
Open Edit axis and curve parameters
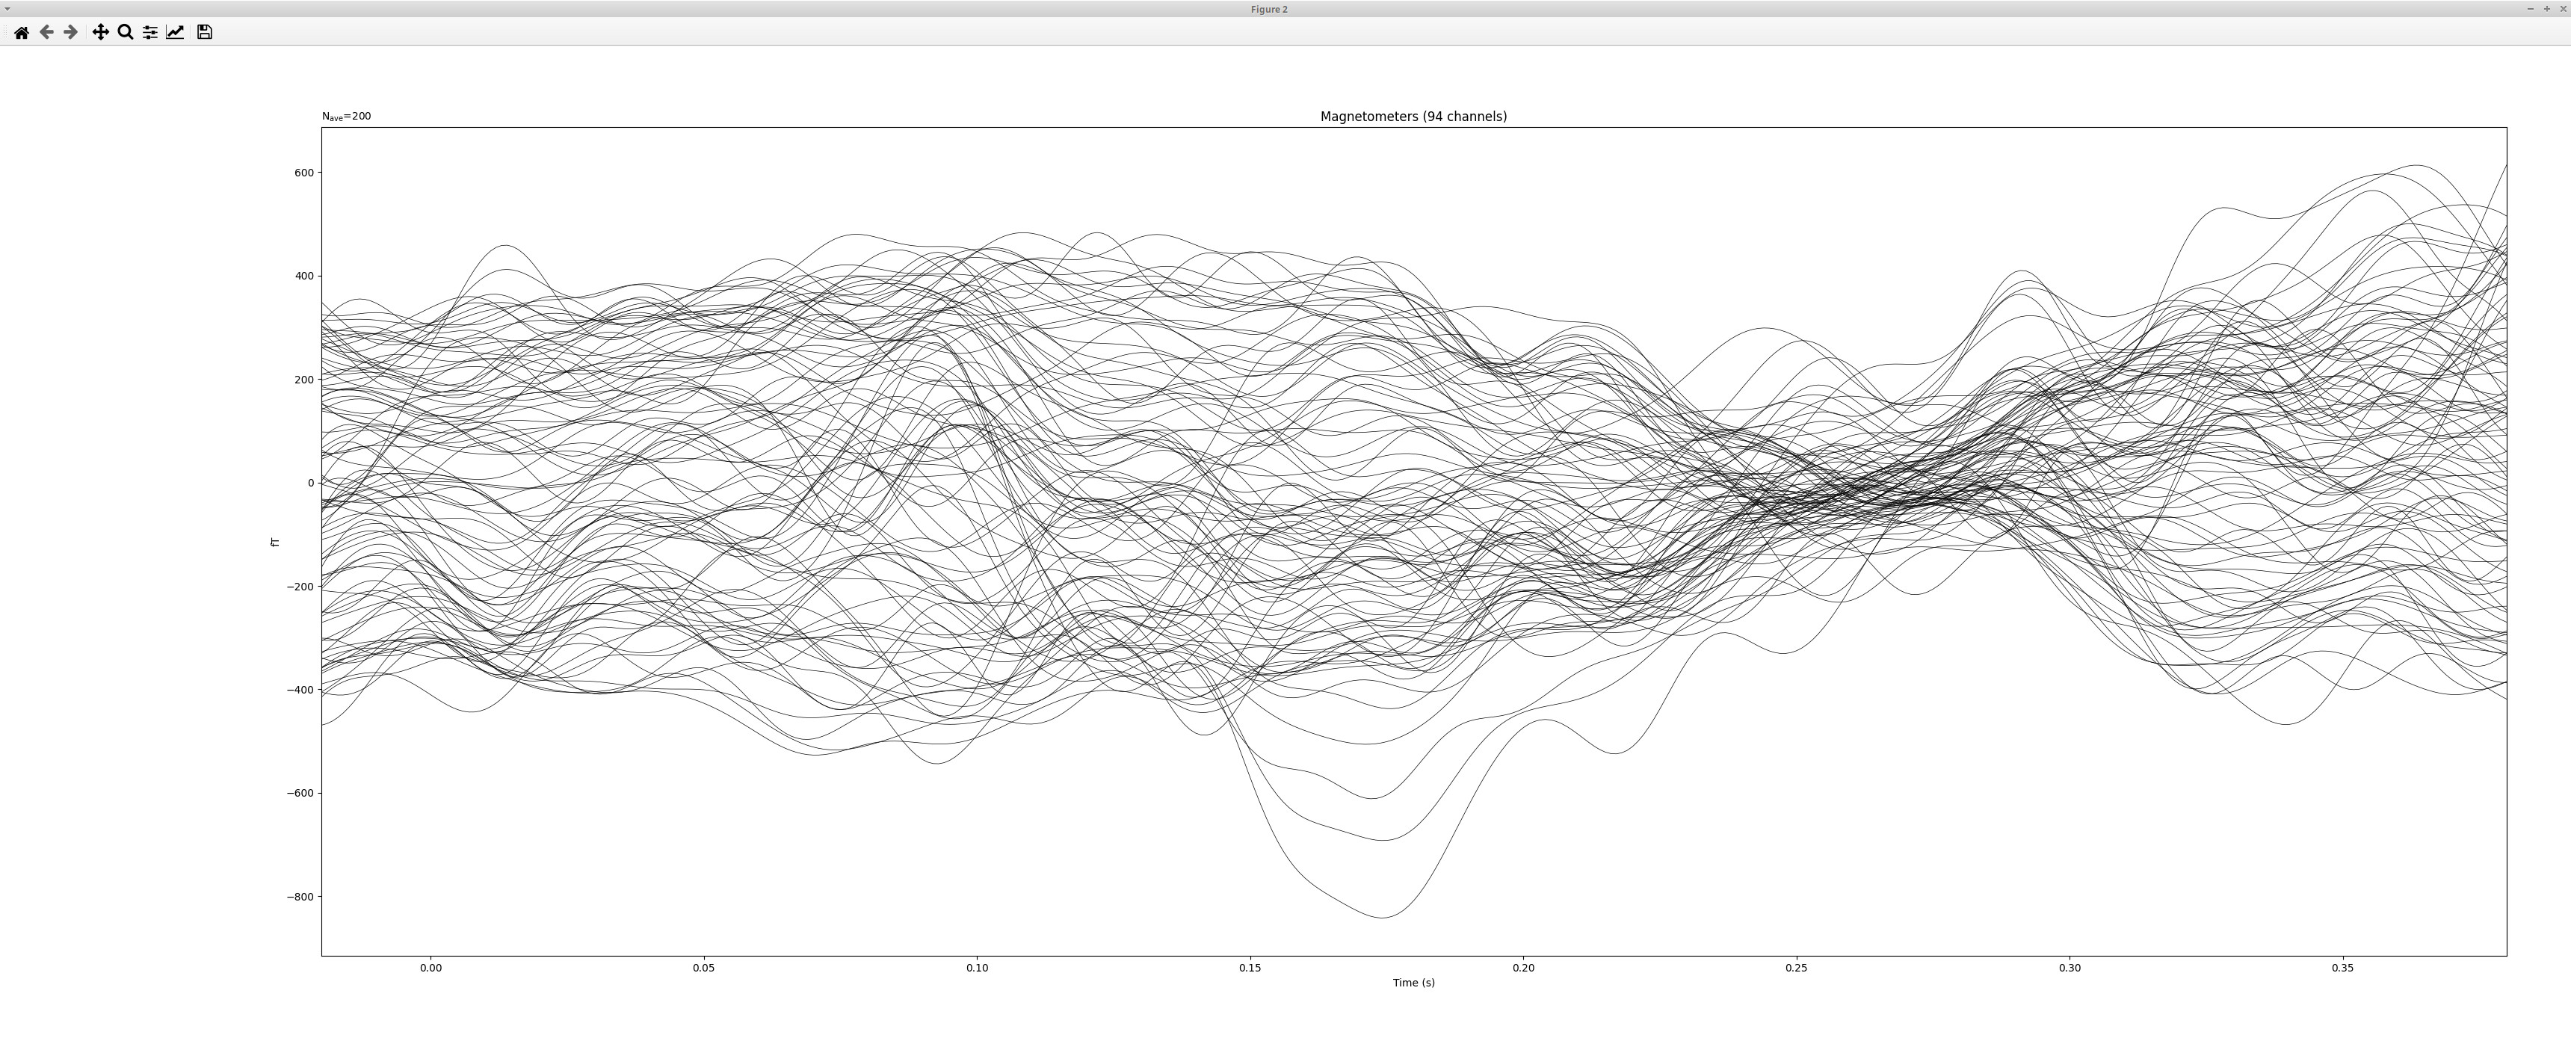pos(175,32)
